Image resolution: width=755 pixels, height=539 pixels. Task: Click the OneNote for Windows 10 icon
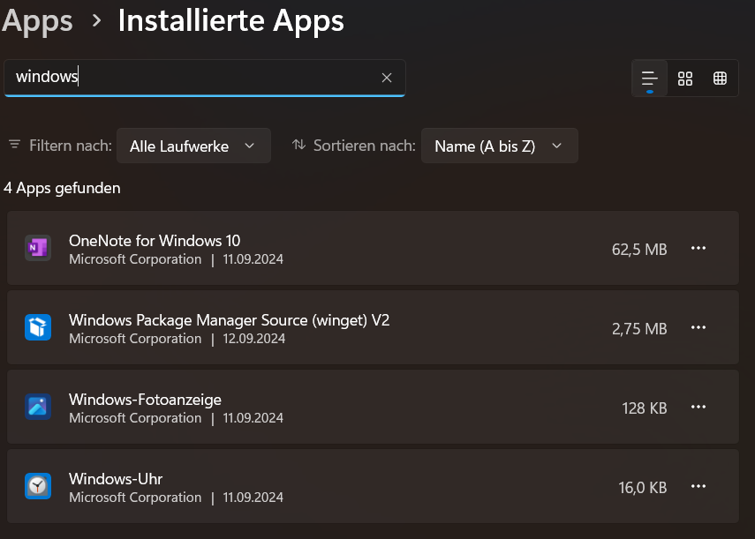[37, 249]
